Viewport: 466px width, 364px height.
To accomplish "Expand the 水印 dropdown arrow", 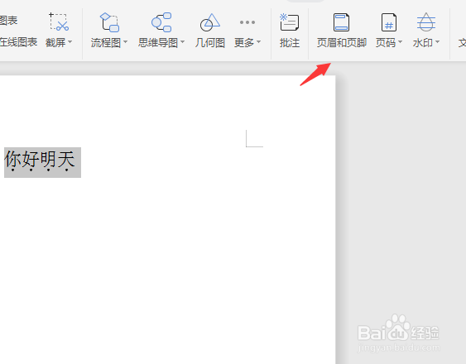I will 437,42.
